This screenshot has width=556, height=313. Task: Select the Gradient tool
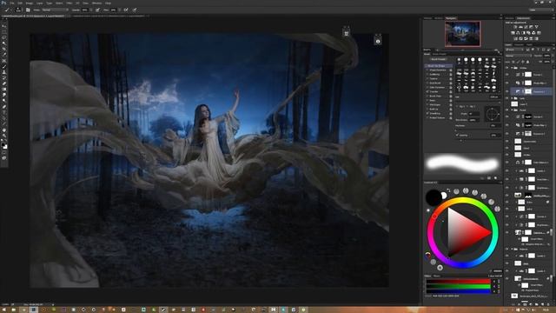click(4, 89)
